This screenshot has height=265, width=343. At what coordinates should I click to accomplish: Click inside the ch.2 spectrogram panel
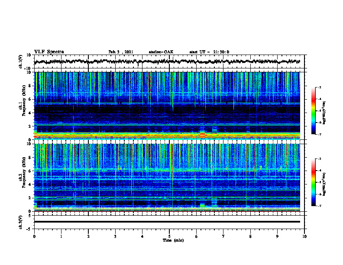point(167,178)
